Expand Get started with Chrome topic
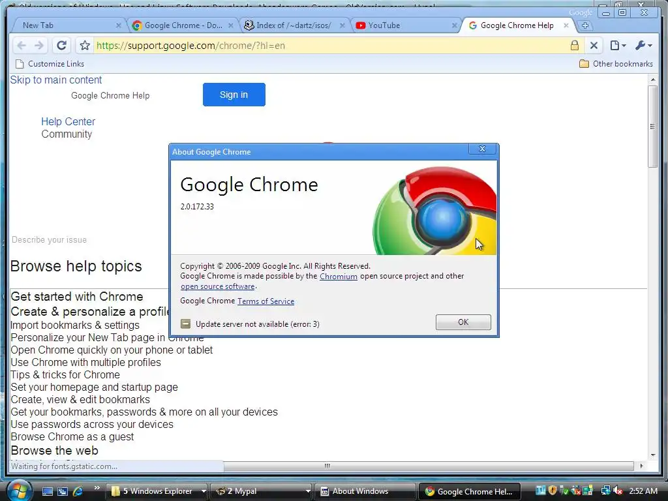This screenshot has width=668, height=501. coord(77,297)
